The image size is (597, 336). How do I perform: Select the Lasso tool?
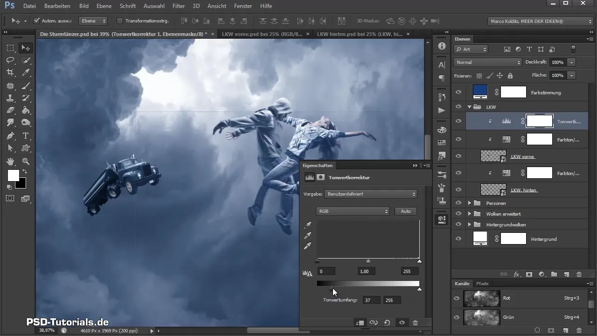pyautogui.click(x=10, y=60)
